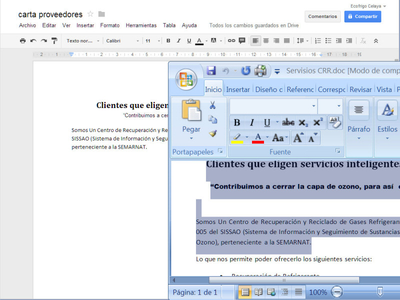Toggle strikethrough in Word Fuente group
The width and height of the screenshot is (400, 300).
tap(288, 122)
